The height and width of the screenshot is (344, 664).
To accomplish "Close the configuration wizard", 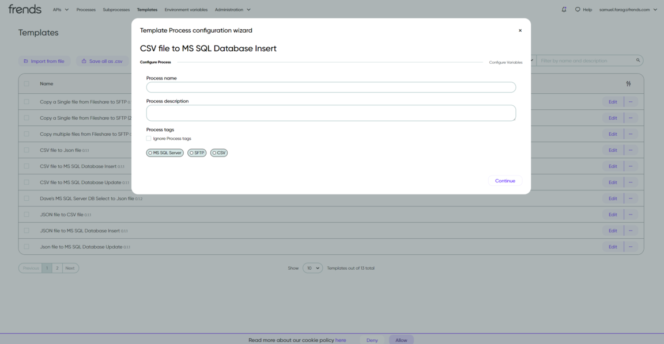I will [x=520, y=30].
